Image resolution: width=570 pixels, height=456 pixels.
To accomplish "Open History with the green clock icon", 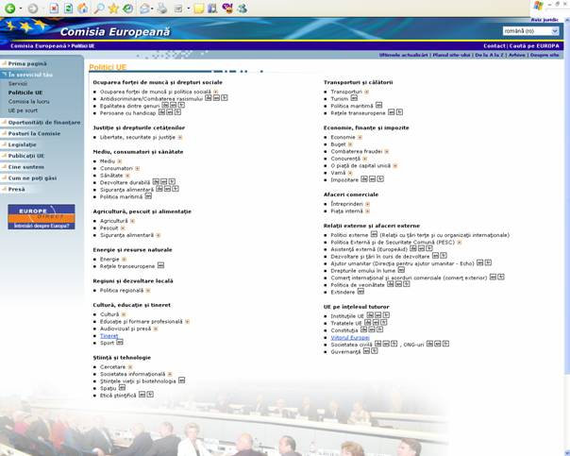I will click(127, 8).
